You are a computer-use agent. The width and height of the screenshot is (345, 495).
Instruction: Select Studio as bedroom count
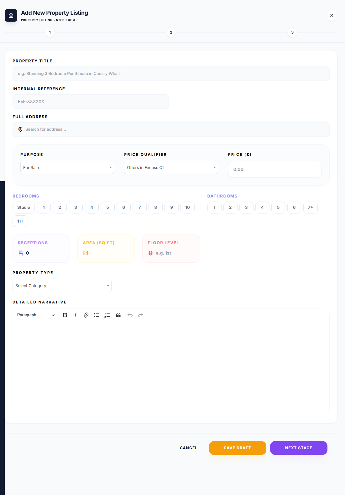click(x=24, y=208)
